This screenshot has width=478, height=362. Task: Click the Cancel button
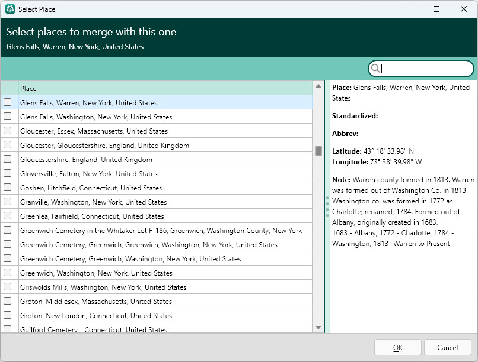[x=448, y=347]
